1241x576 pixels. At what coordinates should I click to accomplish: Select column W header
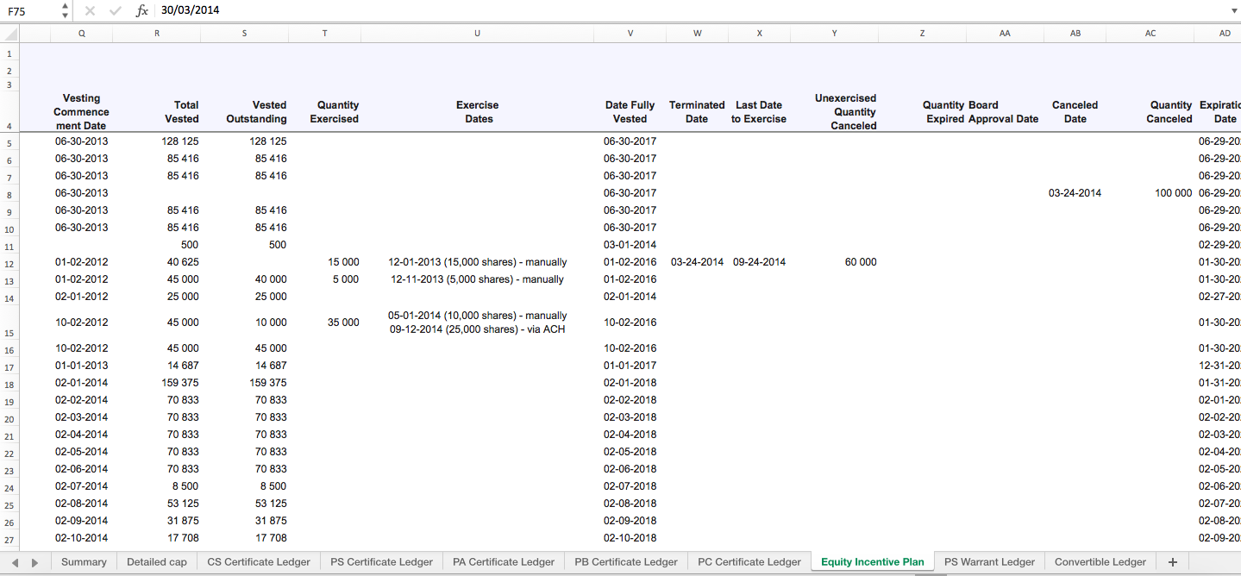pos(697,34)
